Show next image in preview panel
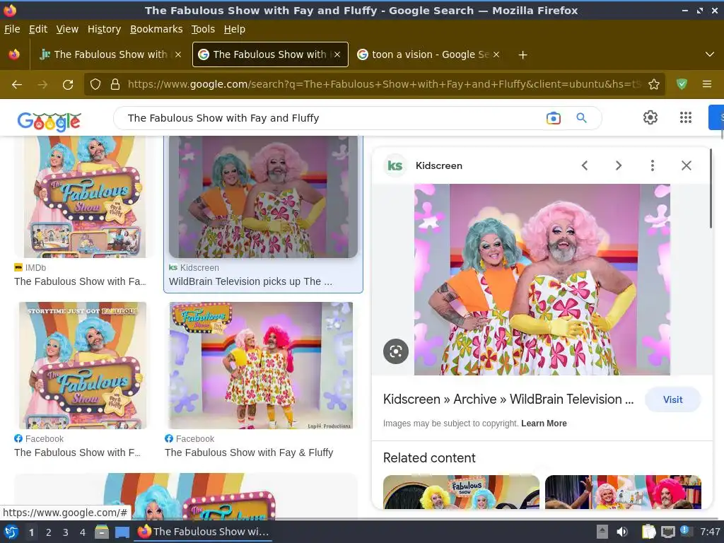724x543 pixels. (x=618, y=165)
